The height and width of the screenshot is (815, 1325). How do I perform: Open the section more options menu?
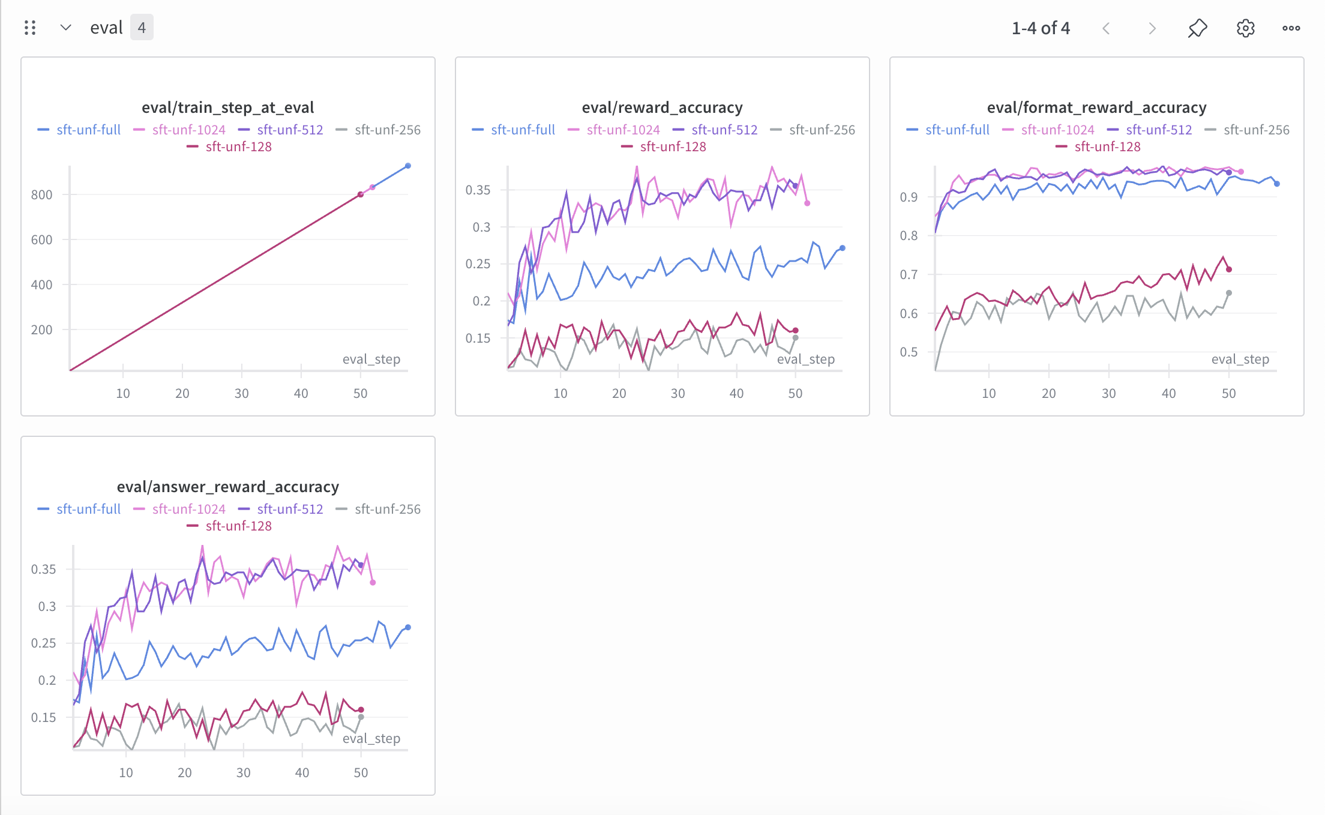click(1291, 28)
